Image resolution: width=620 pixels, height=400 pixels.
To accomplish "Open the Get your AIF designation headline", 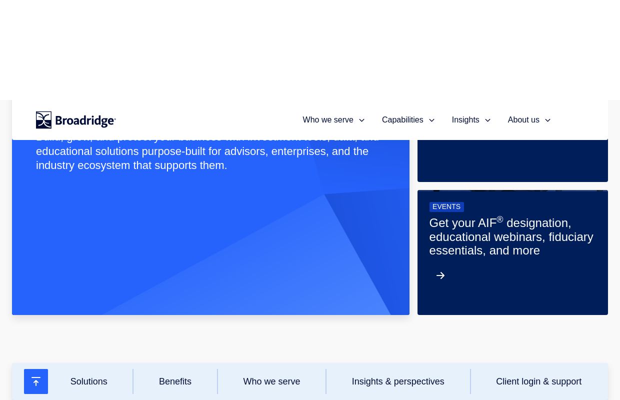I will 511,236.
